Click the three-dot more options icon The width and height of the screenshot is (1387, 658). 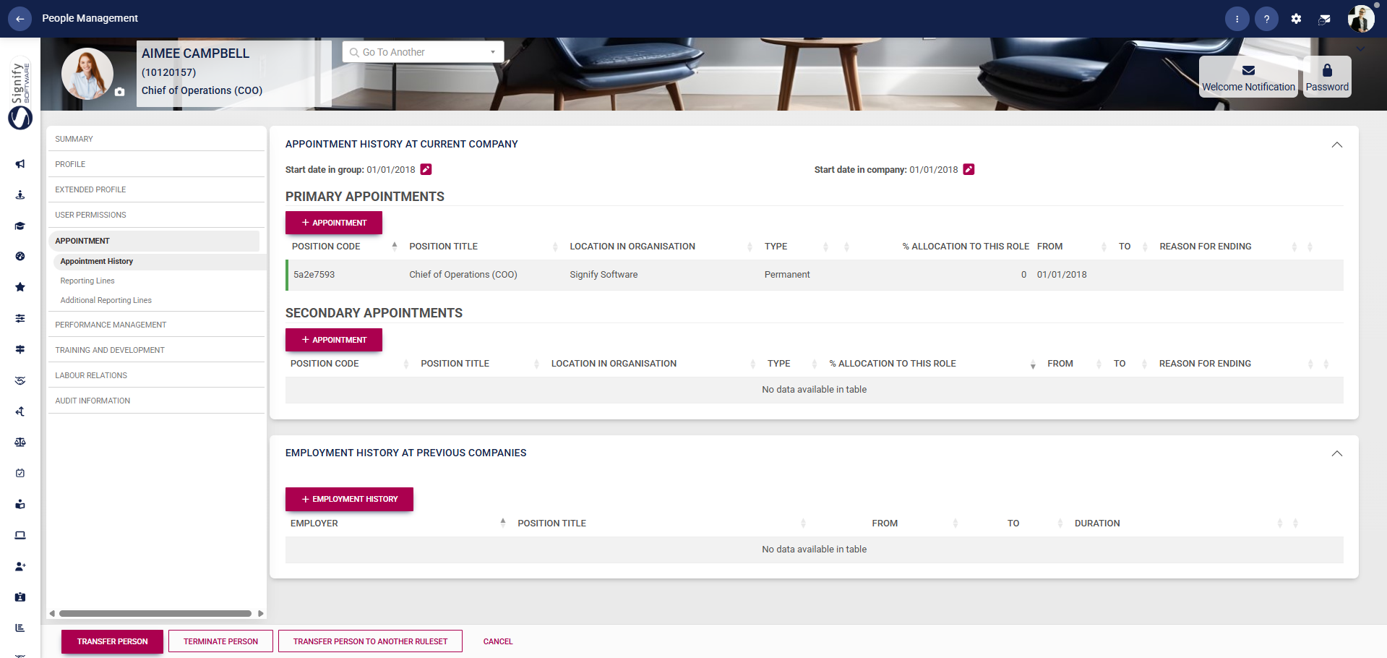click(1237, 18)
